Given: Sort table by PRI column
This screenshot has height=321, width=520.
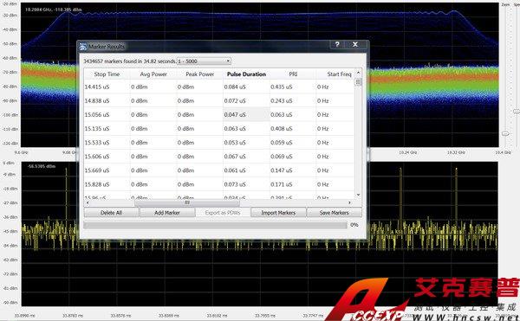Looking at the screenshot, I should 293,74.
